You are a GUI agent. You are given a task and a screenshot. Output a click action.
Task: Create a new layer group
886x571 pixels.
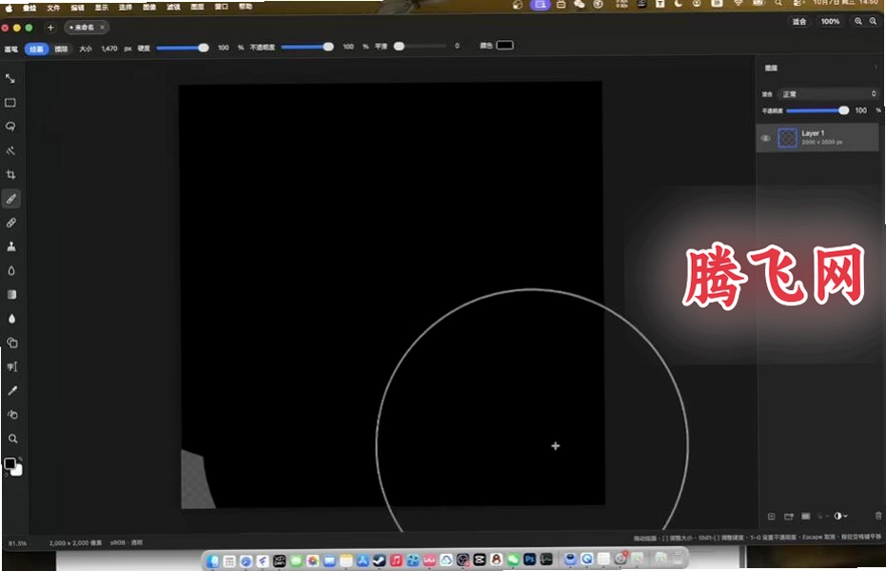coord(789,516)
